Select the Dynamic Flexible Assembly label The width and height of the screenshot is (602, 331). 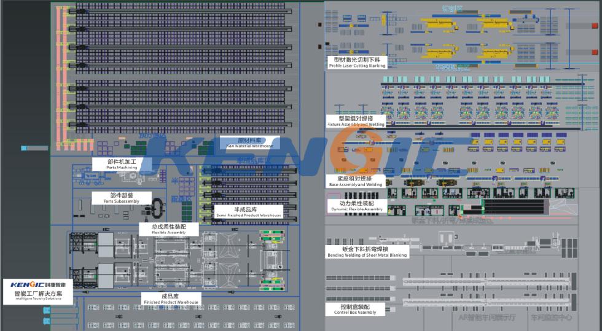[356, 206]
